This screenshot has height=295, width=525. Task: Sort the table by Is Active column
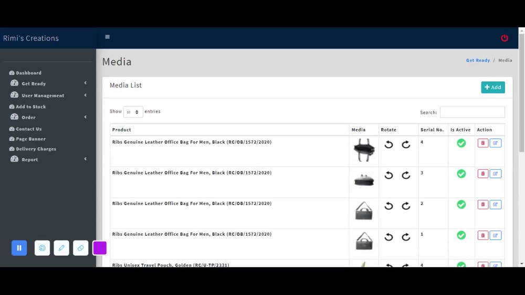(x=460, y=129)
